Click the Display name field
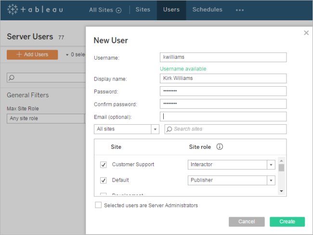Image resolution: width=313 pixels, height=235 pixels. point(223,78)
